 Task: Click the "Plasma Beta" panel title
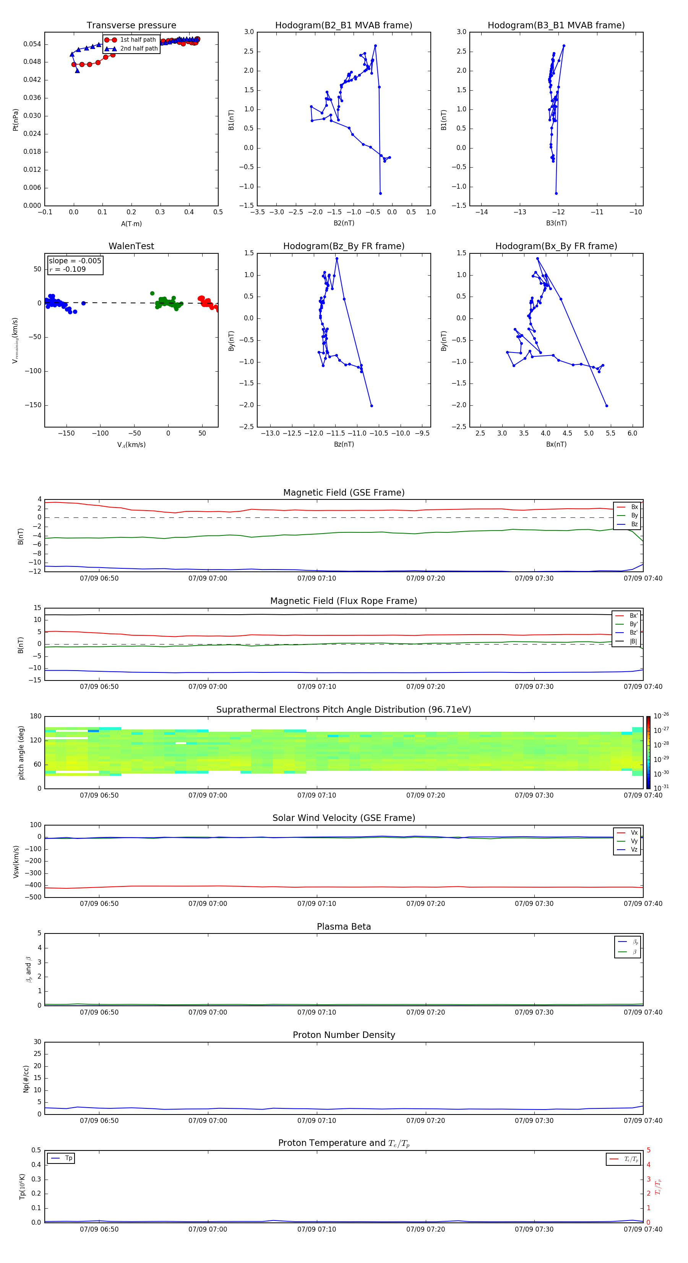pyautogui.click(x=344, y=927)
